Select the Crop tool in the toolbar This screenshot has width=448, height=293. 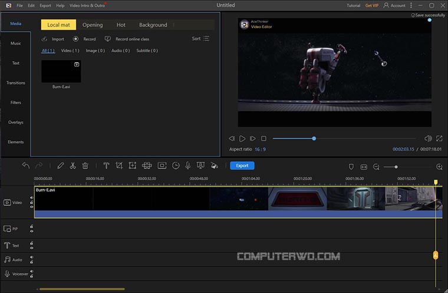click(119, 165)
